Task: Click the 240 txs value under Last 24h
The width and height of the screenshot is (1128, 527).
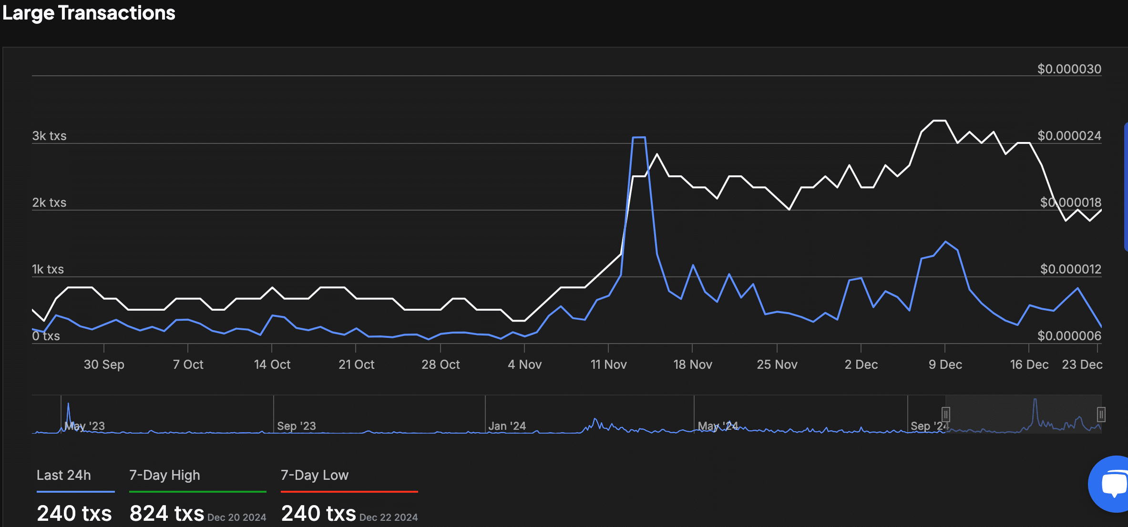Action: pos(74,513)
